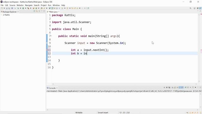The height and width of the screenshot is (114, 202).
Task: Open the File menu
Action: (x=2, y=5)
